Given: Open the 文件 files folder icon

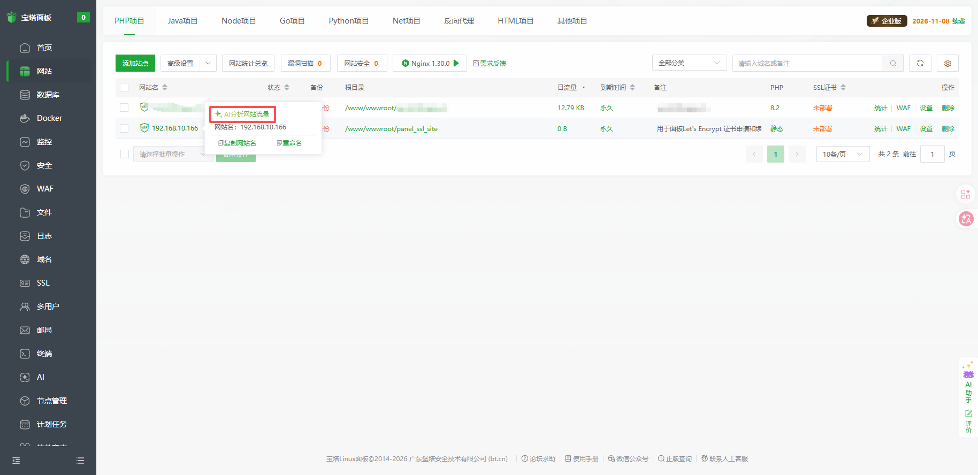Looking at the screenshot, I should [x=25, y=212].
